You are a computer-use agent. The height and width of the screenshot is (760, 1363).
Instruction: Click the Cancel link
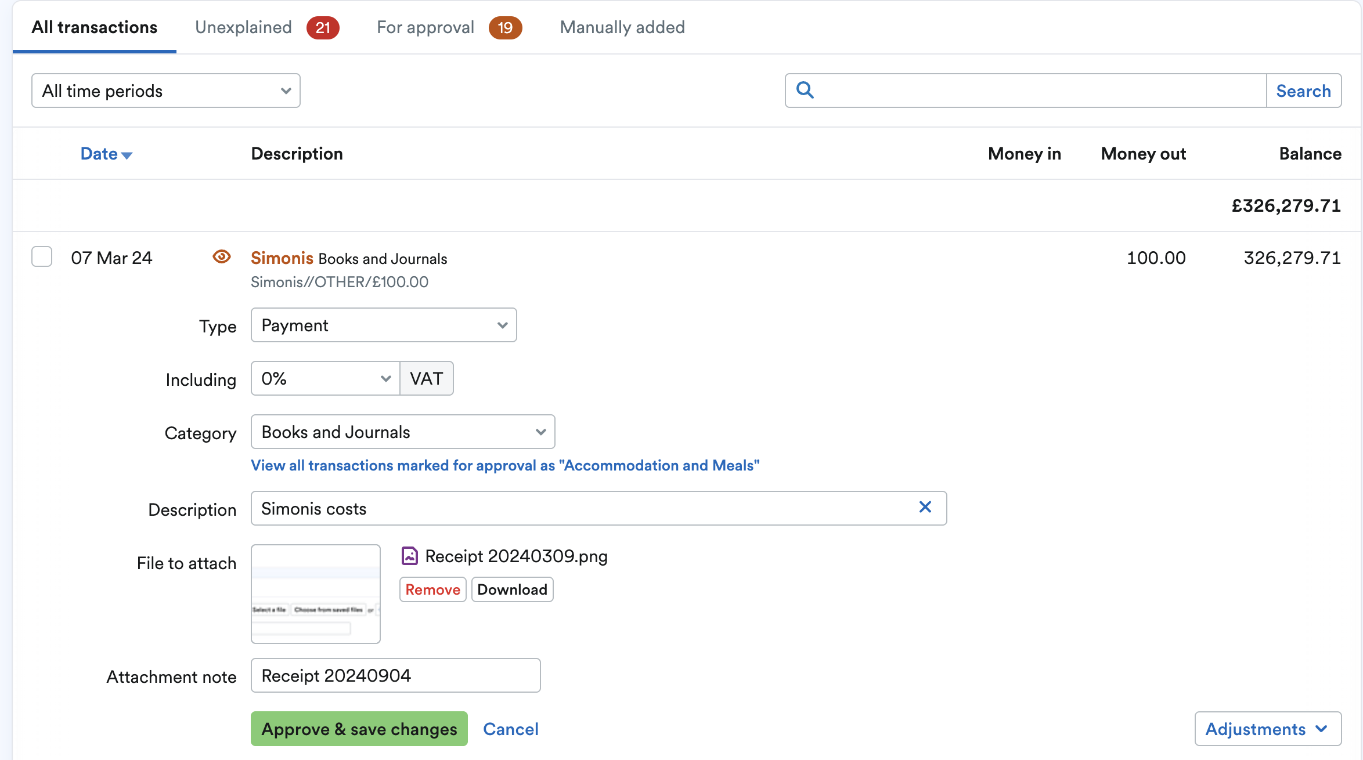tap(511, 729)
